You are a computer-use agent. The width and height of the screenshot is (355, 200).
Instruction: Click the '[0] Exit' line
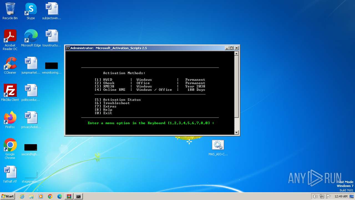(103, 113)
